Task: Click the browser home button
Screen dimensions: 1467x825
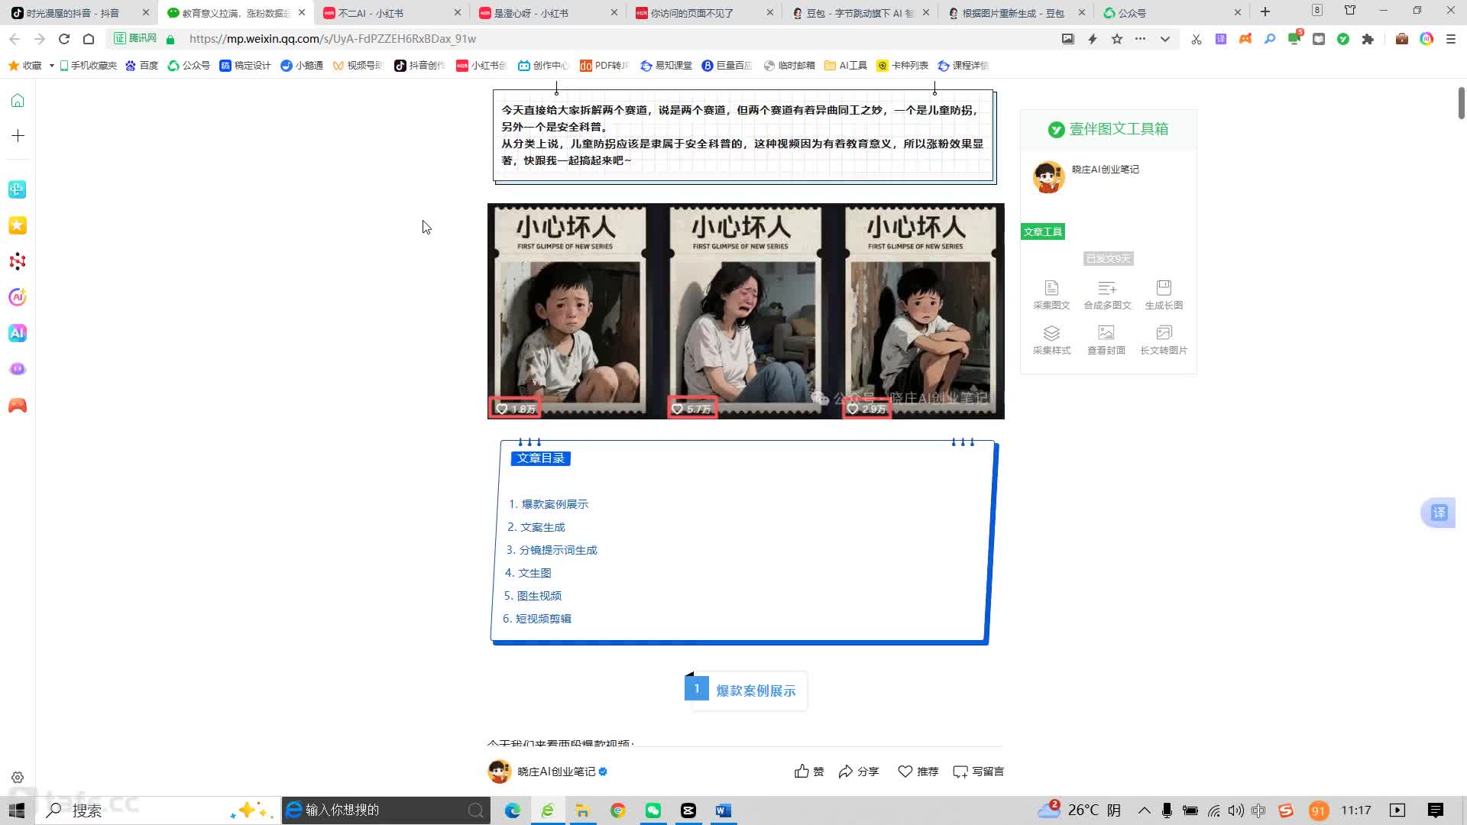Action: [x=89, y=39]
